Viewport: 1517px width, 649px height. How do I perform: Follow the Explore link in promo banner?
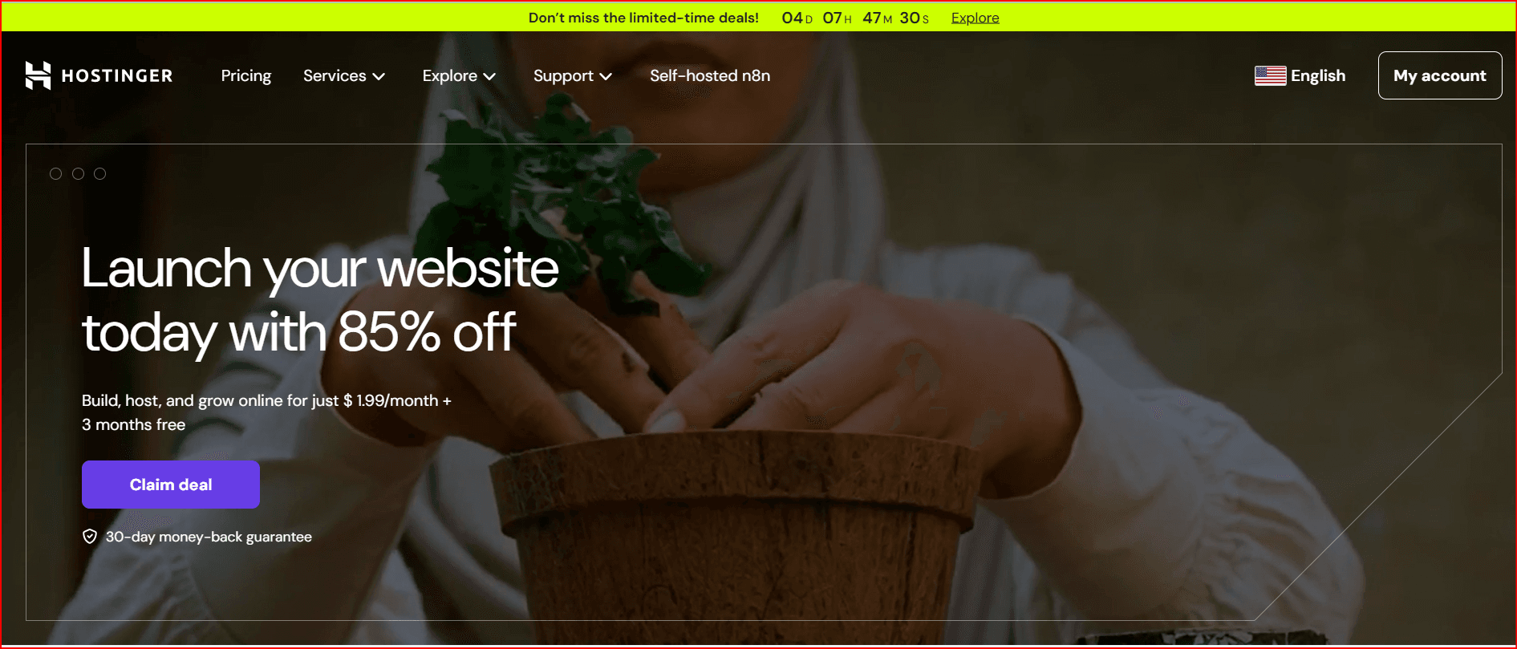(x=975, y=18)
